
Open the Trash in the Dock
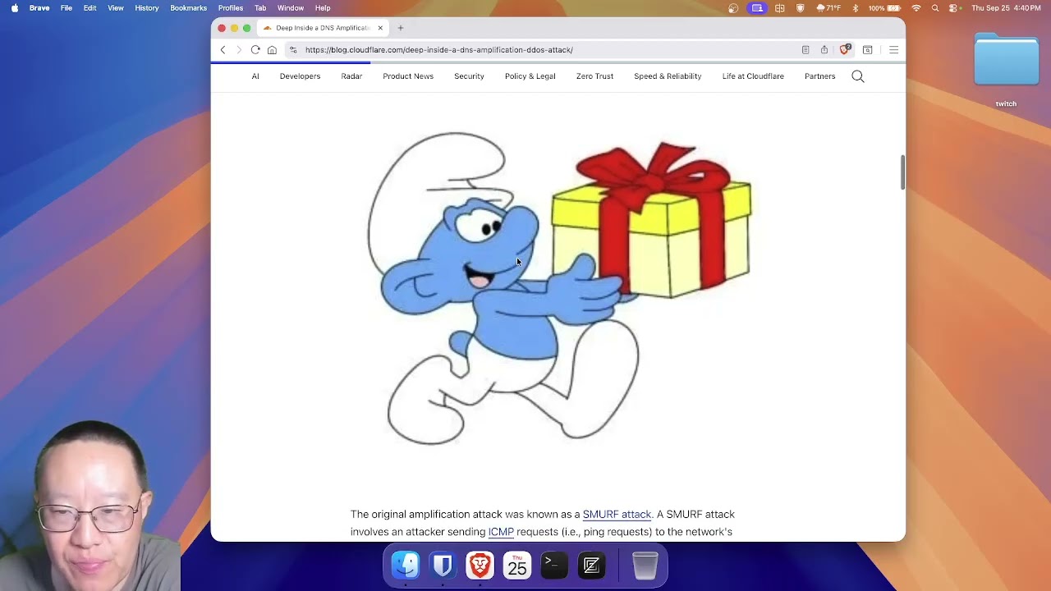point(645,565)
